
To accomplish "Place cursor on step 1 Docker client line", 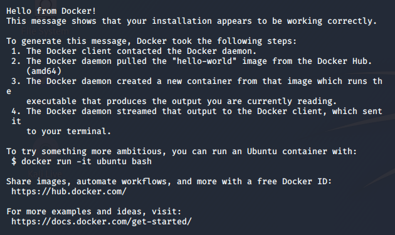I will coord(134,51).
